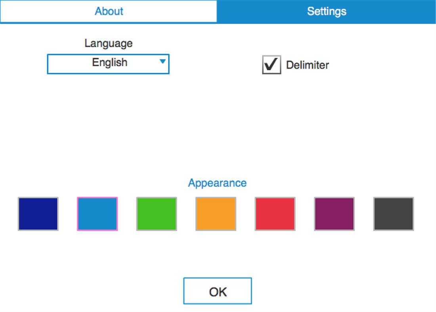Click the dropdown arrow next to English
The height and width of the screenshot is (312, 436).
coord(163,62)
